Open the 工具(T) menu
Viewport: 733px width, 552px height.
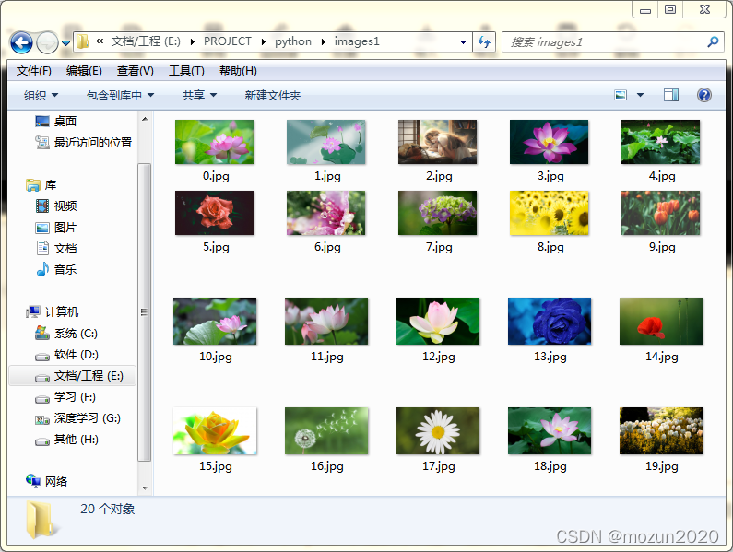[x=186, y=71]
